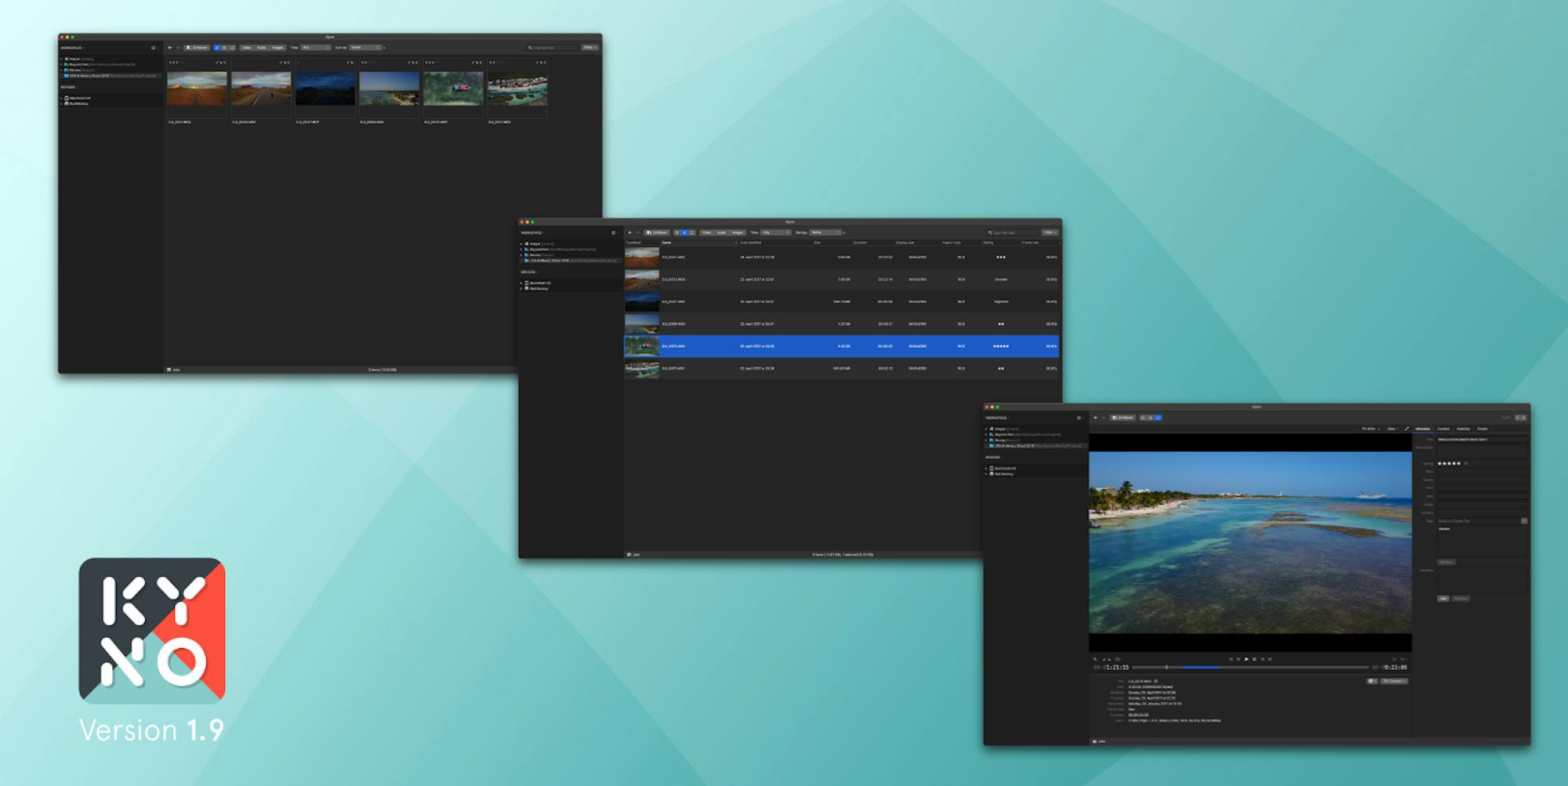Image resolution: width=1568 pixels, height=786 pixels.
Task: Open the Convert dropdown below the player
Action: (x=1395, y=681)
